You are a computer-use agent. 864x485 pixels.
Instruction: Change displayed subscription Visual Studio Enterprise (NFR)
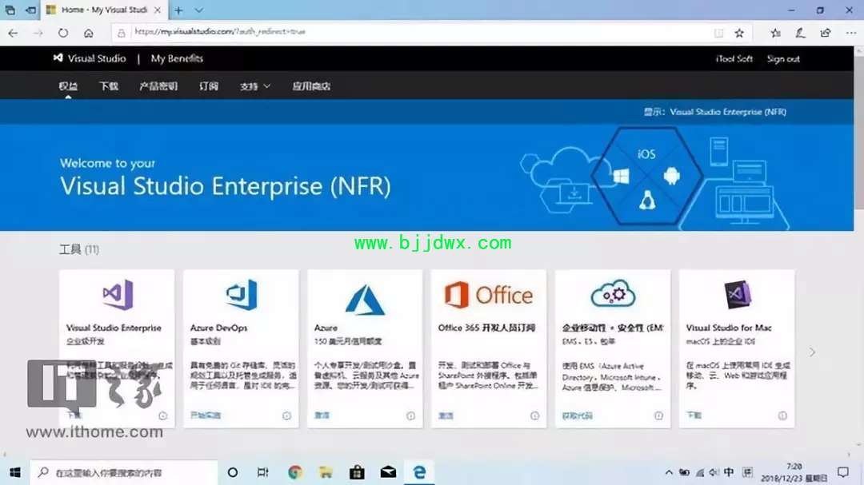[728, 112]
